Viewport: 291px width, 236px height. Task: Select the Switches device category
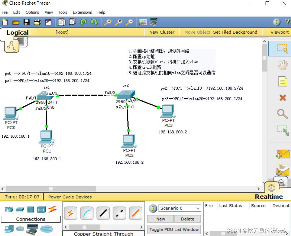point(20,209)
